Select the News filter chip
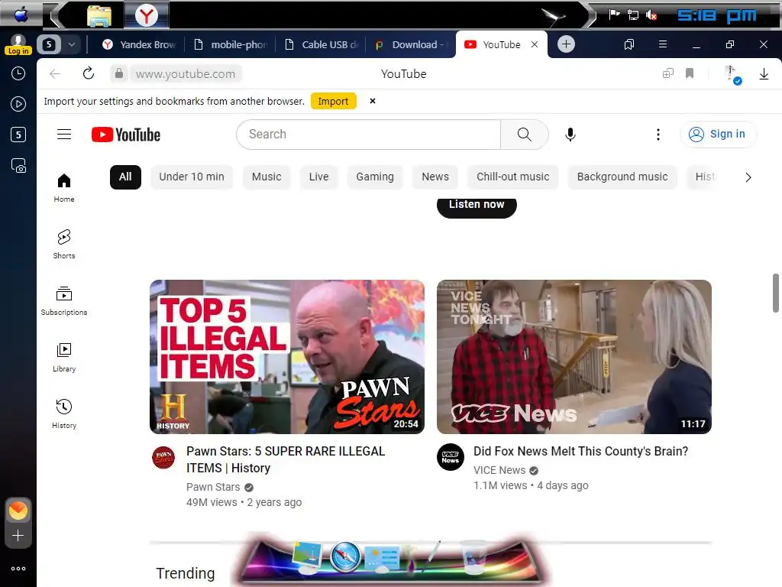Viewport: 782px width, 587px height. (x=435, y=177)
